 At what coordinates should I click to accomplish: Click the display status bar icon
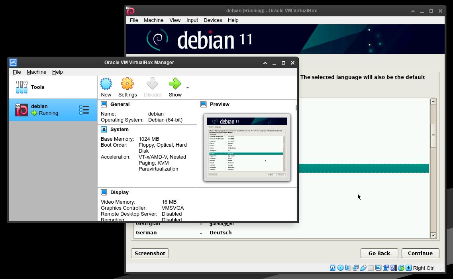pyautogui.click(x=378, y=268)
